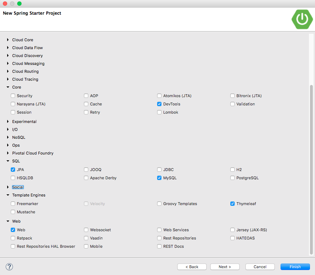The image size is (315, 275).
Task: Collapse the Web section
Action: [8, 221]
